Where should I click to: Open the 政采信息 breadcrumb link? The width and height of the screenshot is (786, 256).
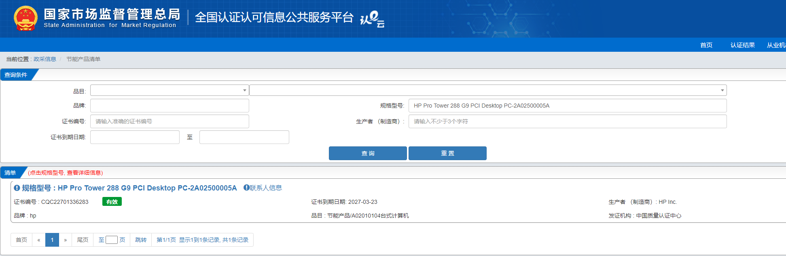45,59
